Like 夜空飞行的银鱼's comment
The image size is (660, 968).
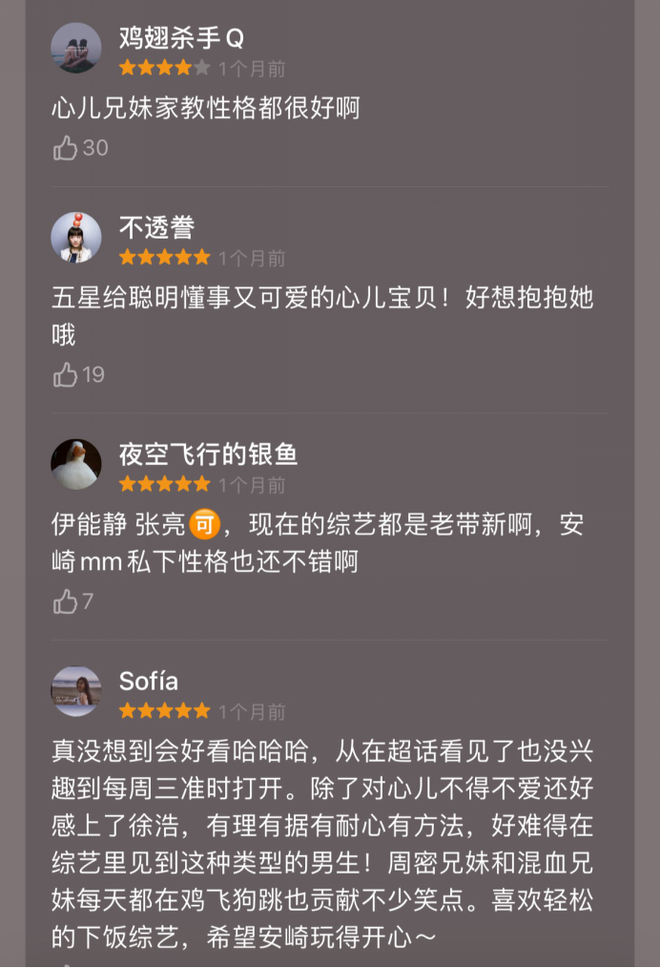(x=65, y=601)
